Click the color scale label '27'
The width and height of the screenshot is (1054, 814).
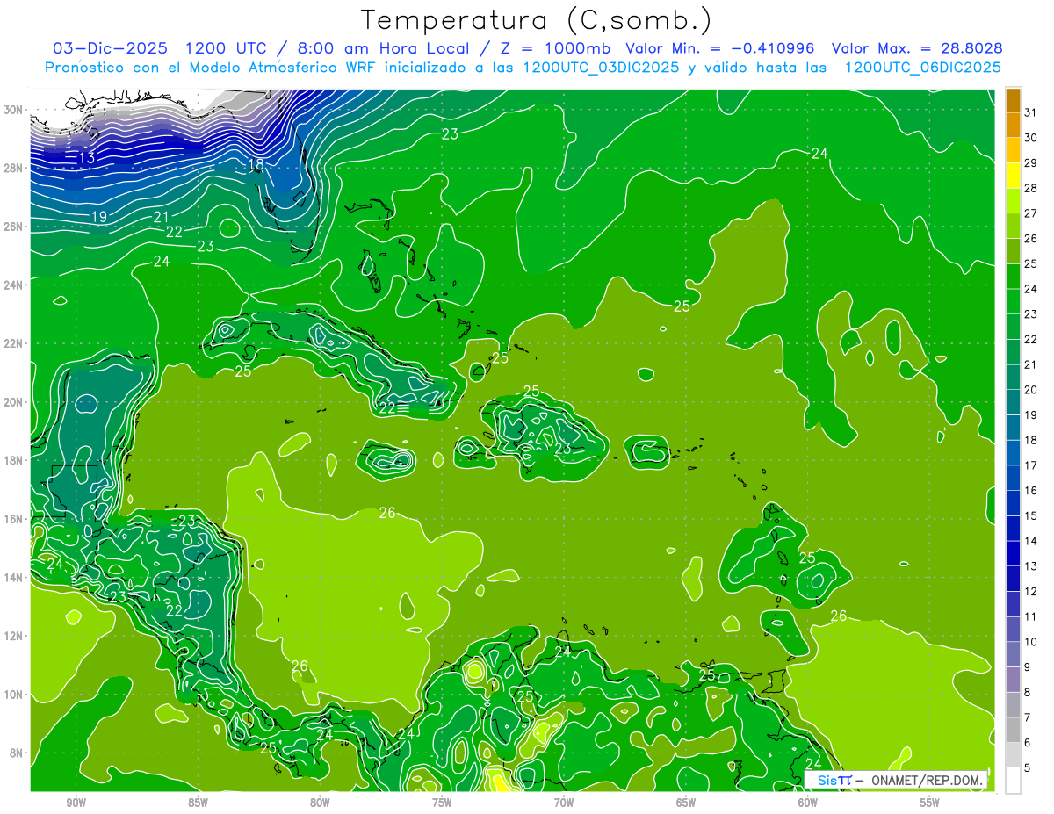pos(1031,213)
